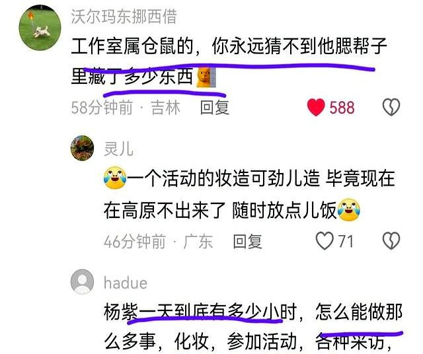The image size is (423, 354).
Task: Tap the 588 like count number
Action: 342,108
